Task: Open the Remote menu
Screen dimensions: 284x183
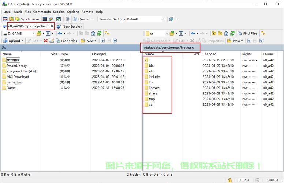Action: click(87, 12)
